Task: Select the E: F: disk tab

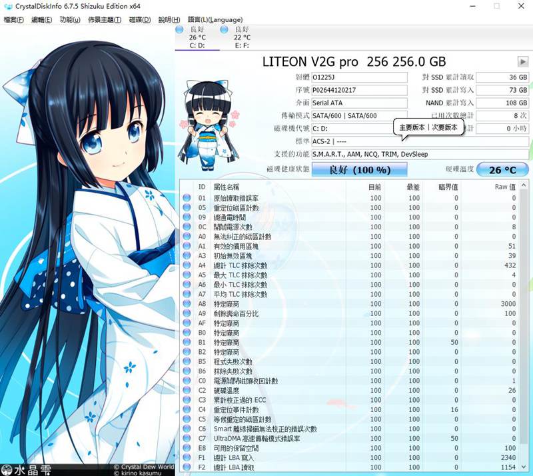Action: (242, 37)
